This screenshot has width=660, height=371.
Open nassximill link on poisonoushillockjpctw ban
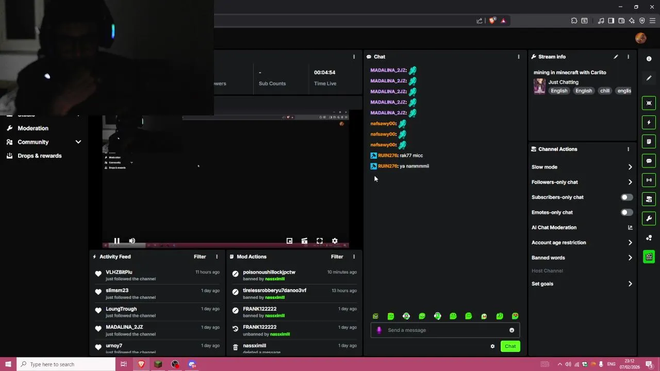click(x=275, y=279)
